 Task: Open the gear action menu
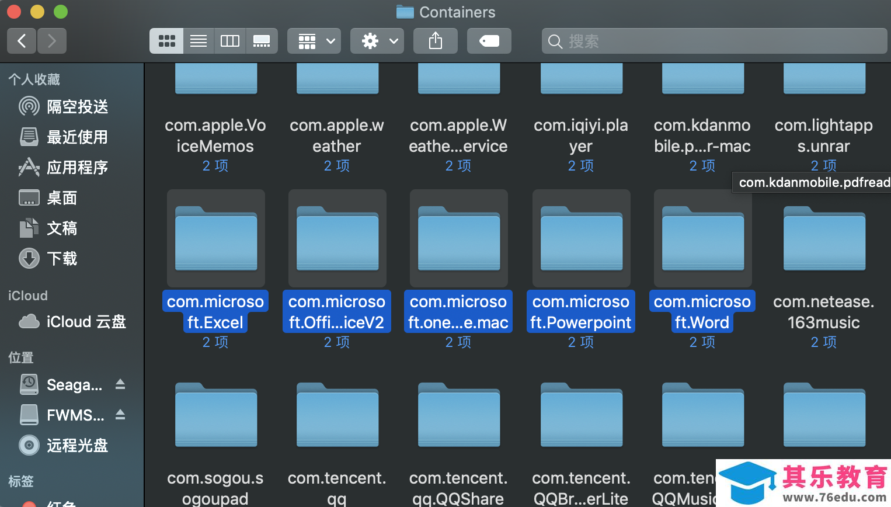tap(377, 41)
